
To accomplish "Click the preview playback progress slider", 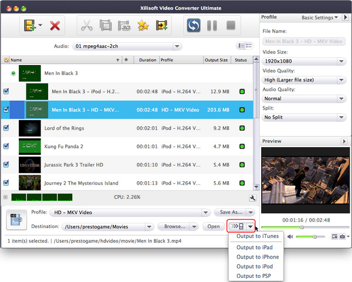I will (x=305, y=227).
